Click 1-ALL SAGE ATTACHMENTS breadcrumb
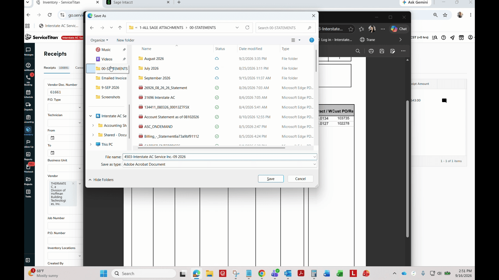This screenshot has height=280, width=499. [161, 28]
